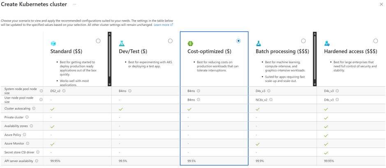386x168 pixels.
Task: Click info icon beside Cost-optimized user B4ms
Action: [x=199, y=100]
